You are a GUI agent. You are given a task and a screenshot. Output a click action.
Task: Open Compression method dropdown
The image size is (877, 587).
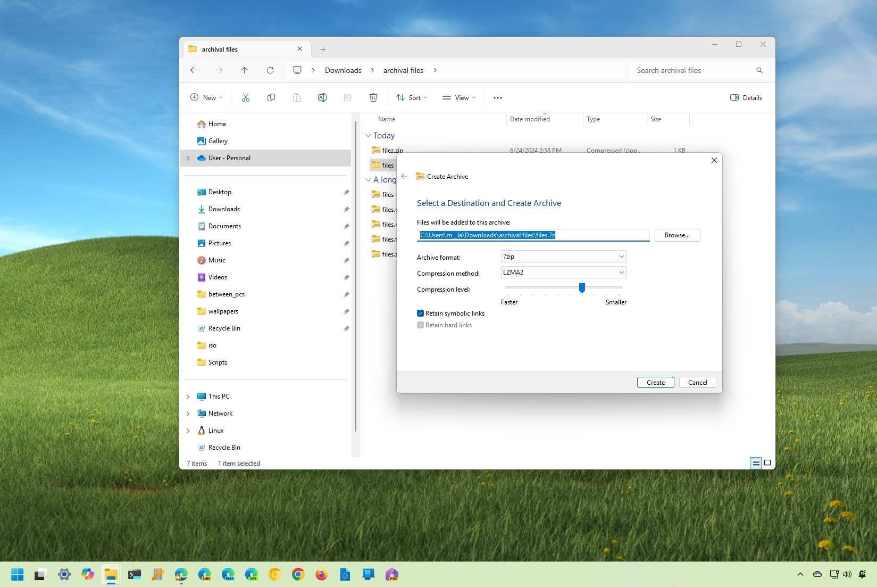click(x=563, y=272)
